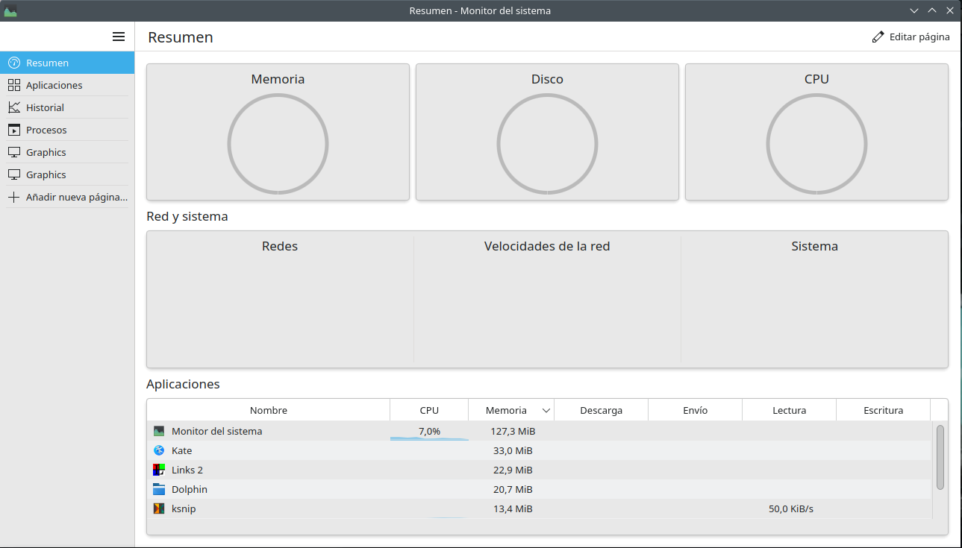Viewport: 962px width, 548px height.
Task: Click the ksnip application icon
Action: 160,508
